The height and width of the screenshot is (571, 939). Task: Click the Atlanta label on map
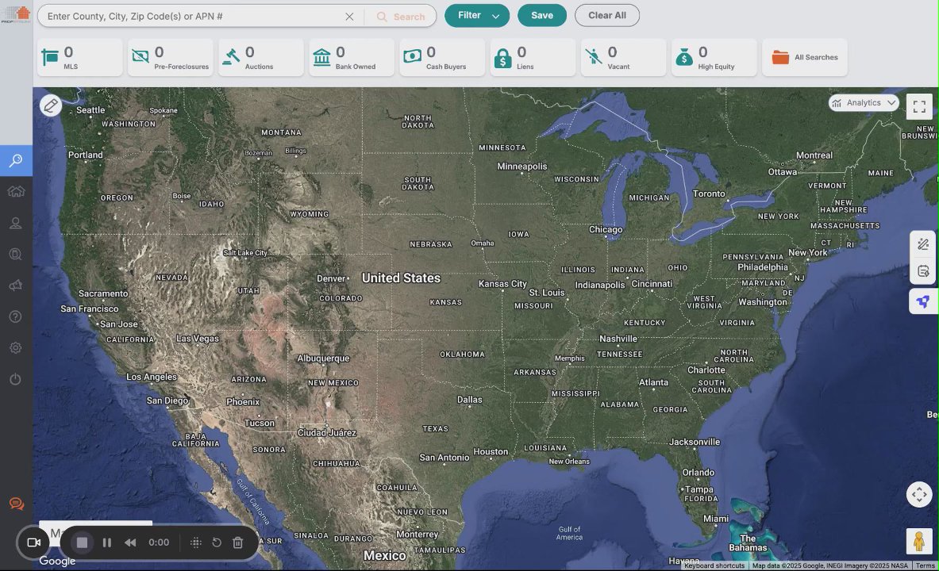click(x=653, y=382)
